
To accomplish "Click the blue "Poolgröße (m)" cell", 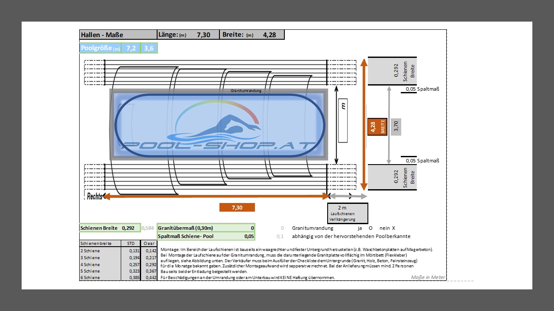I will [100, 48].
